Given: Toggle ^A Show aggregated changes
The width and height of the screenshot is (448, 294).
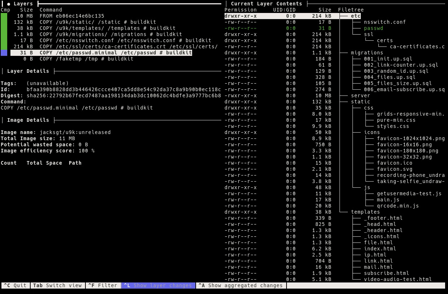Looking at the screenshot, I should pyautogui.click(x=241, y=285).
